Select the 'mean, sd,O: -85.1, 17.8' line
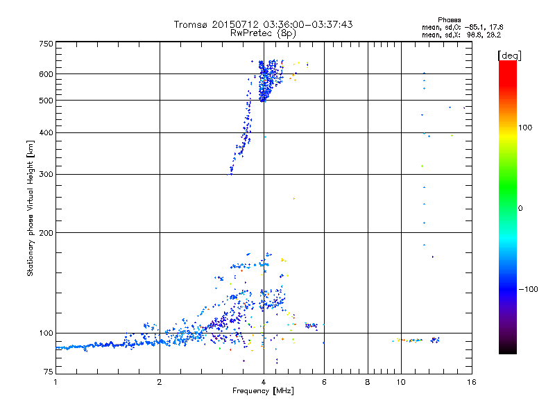 click(x=462, y=27)
